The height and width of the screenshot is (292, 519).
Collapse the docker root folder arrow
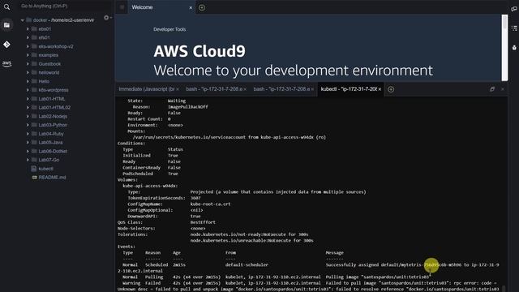coord(22,20)
